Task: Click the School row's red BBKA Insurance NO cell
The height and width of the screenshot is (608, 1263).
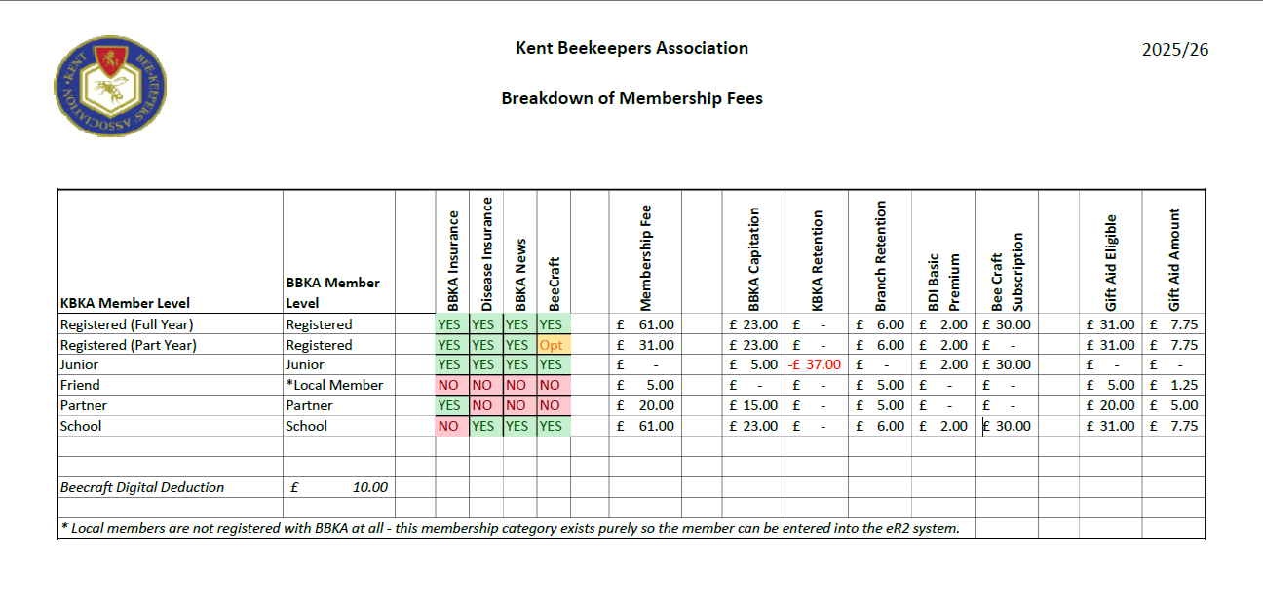Action: tap(450, 426)
